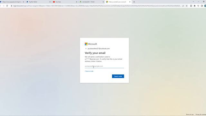Click the jacobwolters01@outlook.com account text
The image size is (206, 116).
coord(98,49)
